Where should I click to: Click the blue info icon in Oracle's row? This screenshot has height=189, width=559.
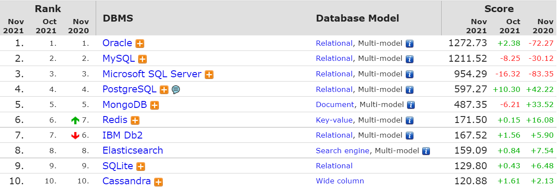point(410,44)
